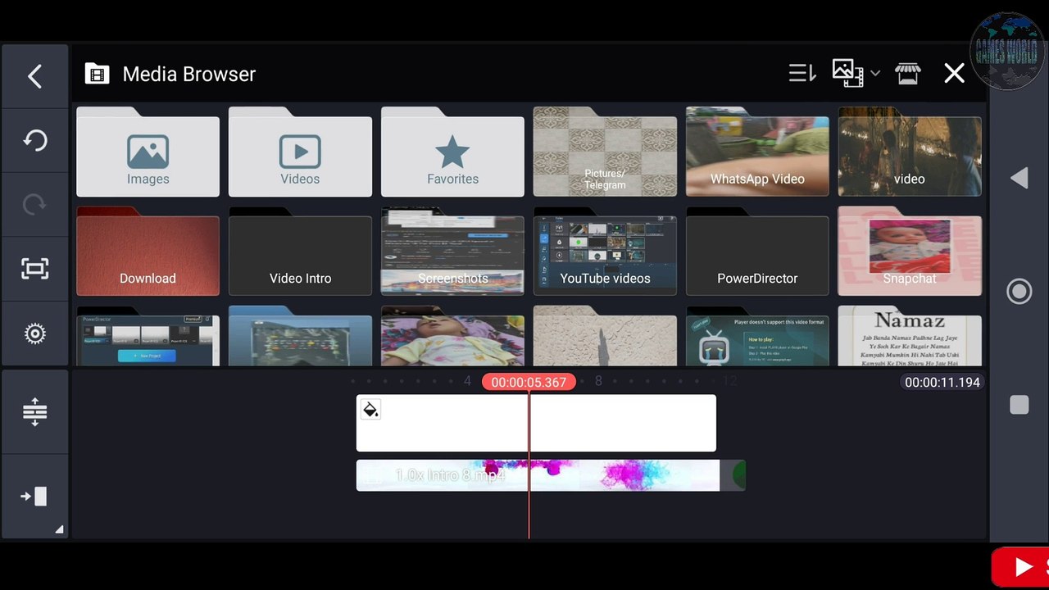Open the folder showing unsupported video format message

tap(757, 336)
